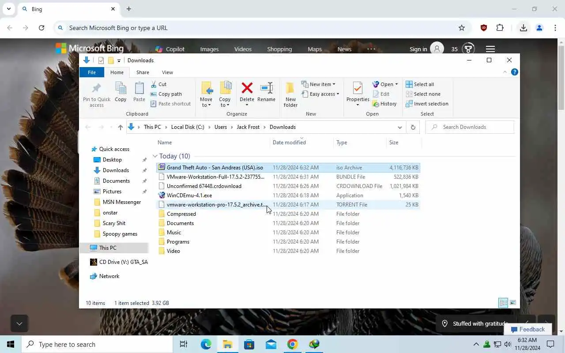Viewport: 565px width, 353px height.
Task: Open Microsoft Edge from taskbar
Action: [206, 344]
